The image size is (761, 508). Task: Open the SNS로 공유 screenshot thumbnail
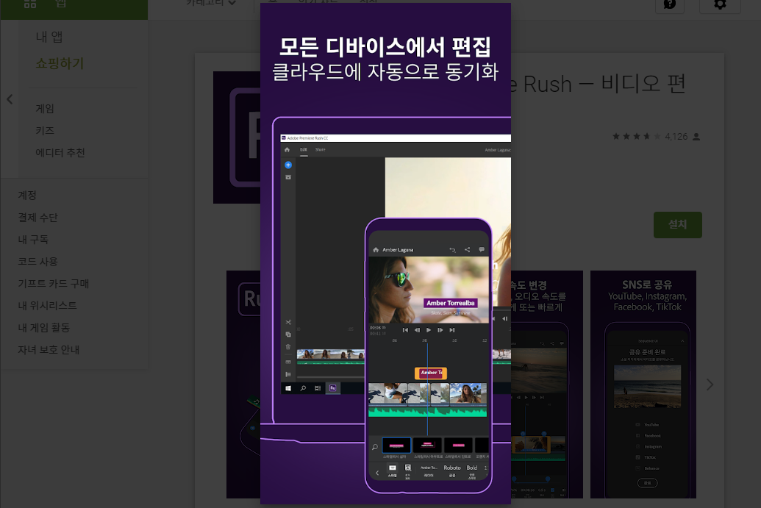click(643, 384)
